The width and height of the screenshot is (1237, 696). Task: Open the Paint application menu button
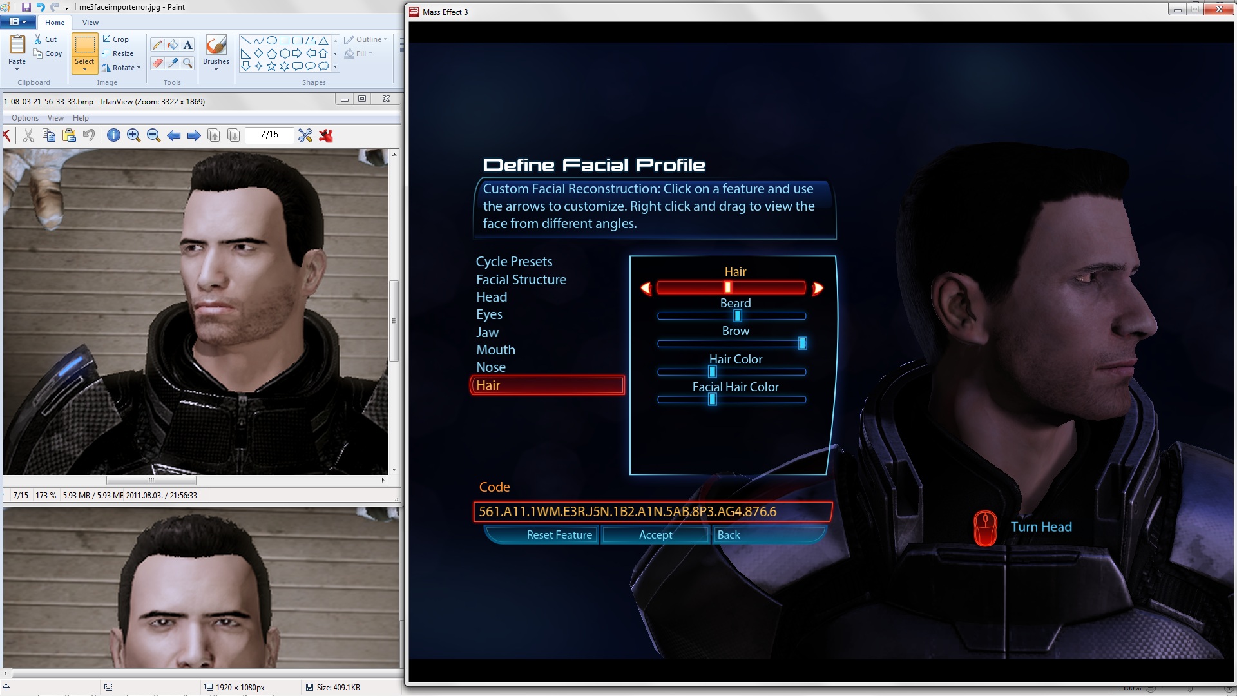click(x=17, y=22)
